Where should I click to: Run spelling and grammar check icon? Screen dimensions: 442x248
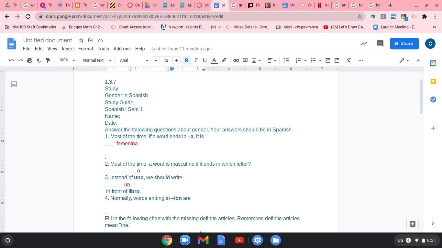(39, 60)
